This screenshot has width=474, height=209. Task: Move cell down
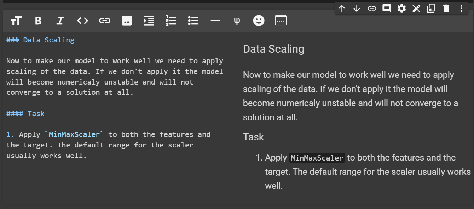357,8
